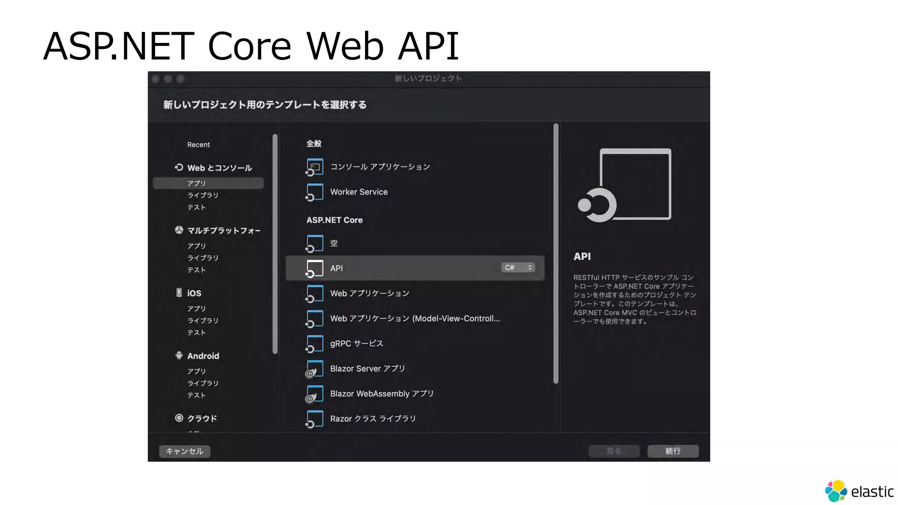Select アプリ under iOS
This screenshot has height=505, width=898.
[196, 309]
